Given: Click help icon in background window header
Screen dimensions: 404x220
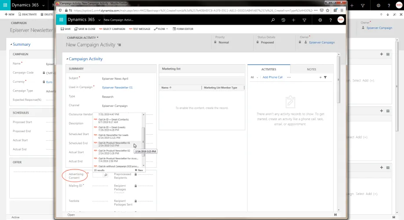Looking at the screenshot, I should (x=389, y=5).
